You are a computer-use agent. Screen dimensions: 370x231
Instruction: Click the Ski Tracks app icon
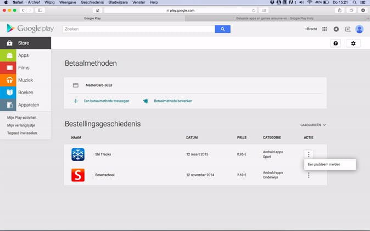(x=78, y=154)
